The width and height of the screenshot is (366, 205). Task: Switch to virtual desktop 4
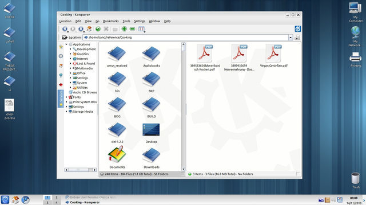click(x=56, y=203)
